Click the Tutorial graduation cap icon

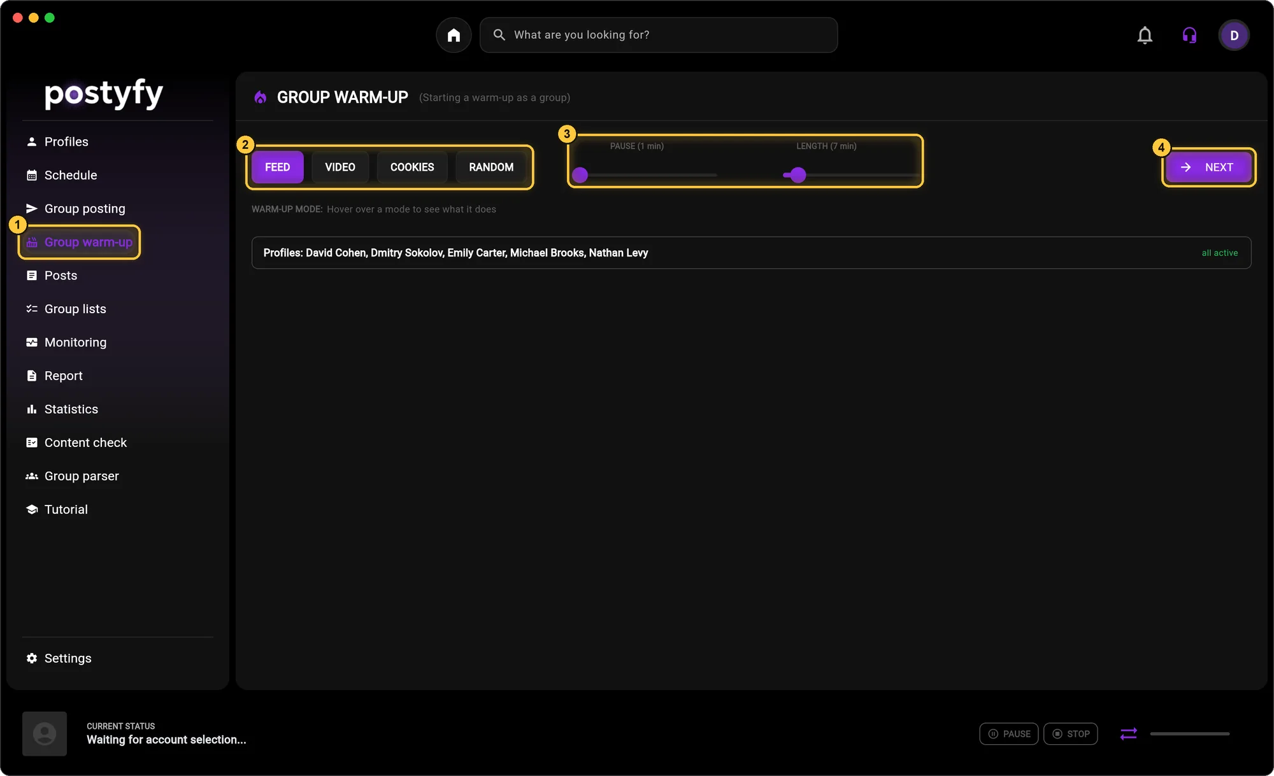pyautogui.click(x=32, y=509)
